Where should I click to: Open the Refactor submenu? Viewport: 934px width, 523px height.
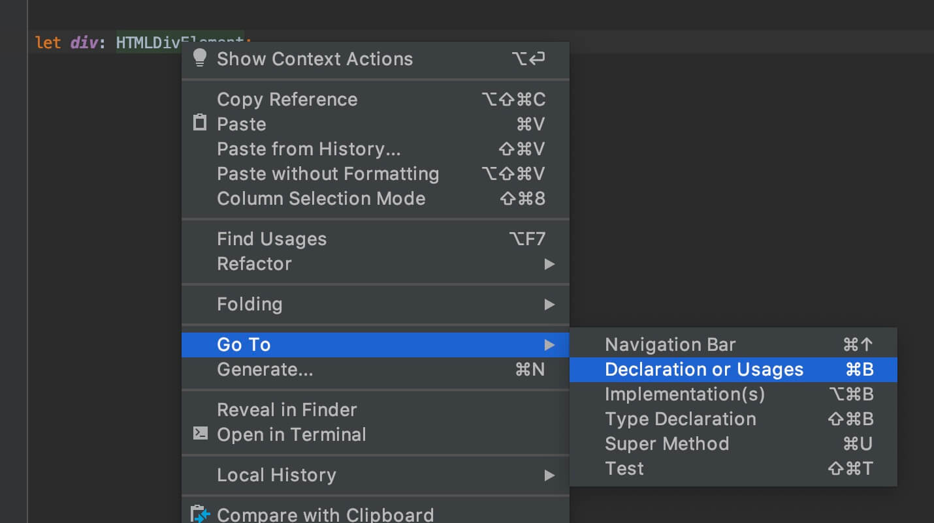click(376, 263)
